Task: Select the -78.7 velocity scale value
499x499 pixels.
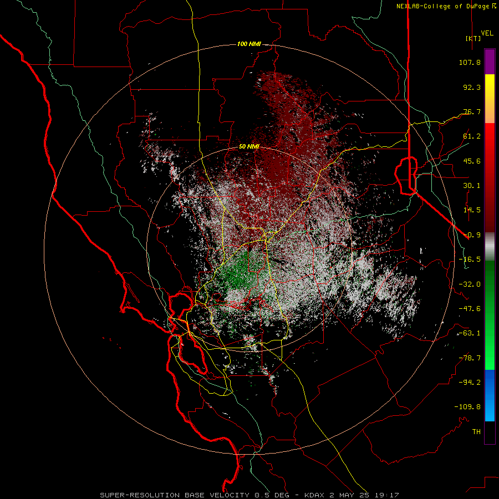Action: [x=470, y=358]
